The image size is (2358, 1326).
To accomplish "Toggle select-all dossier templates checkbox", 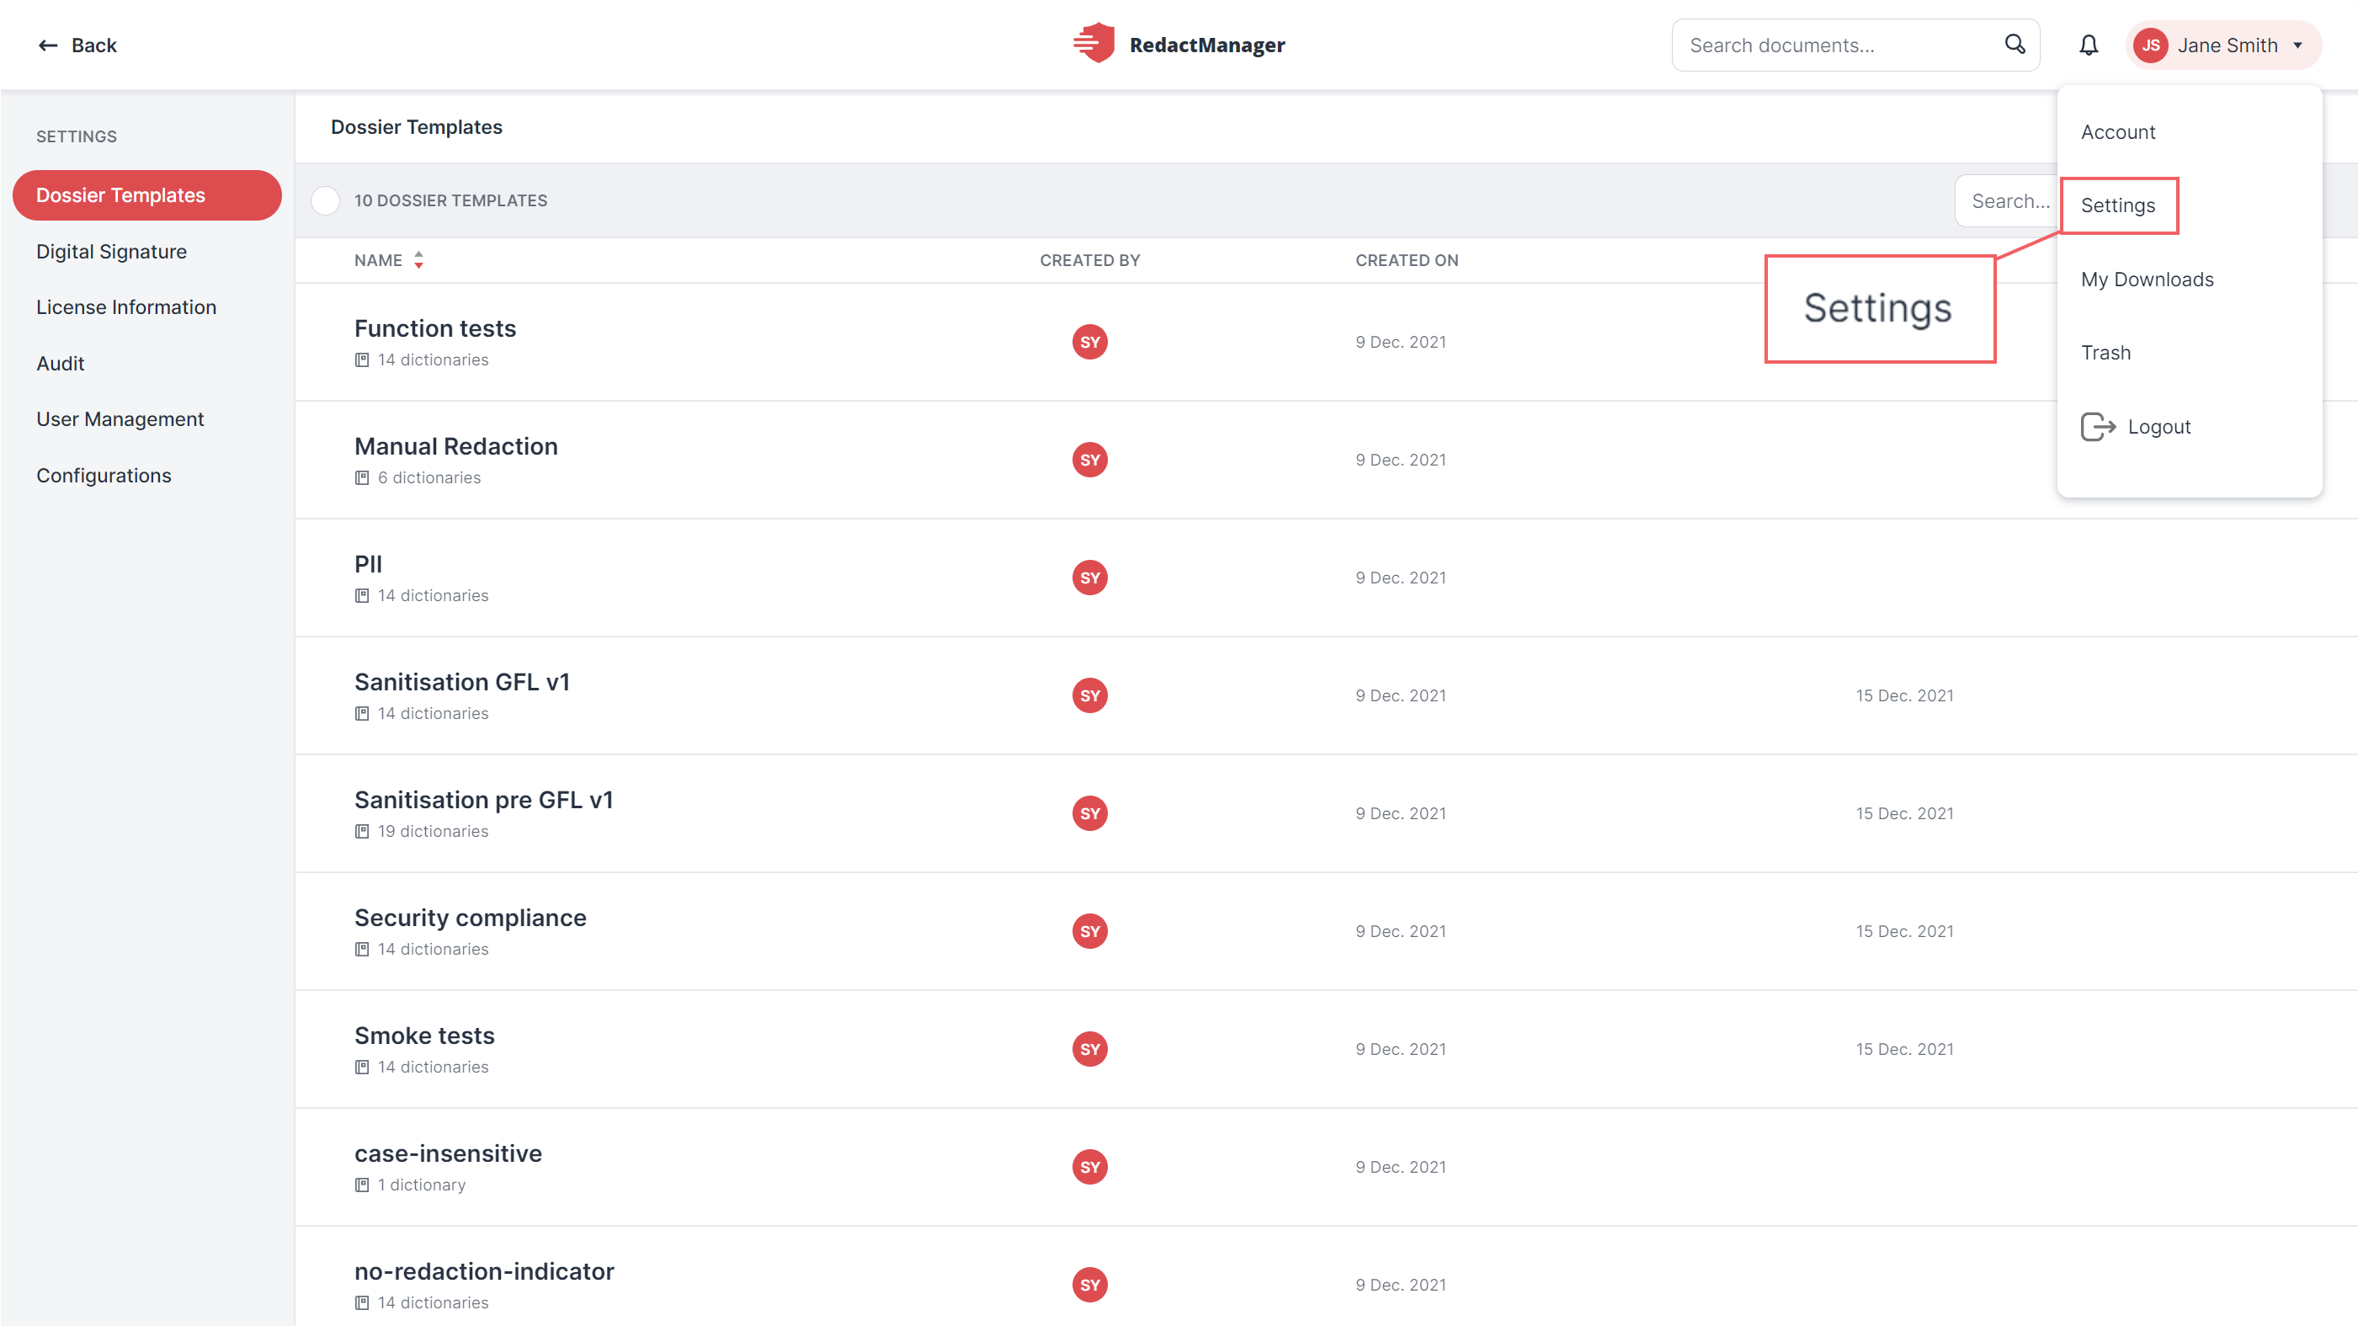I will (325, 200).
